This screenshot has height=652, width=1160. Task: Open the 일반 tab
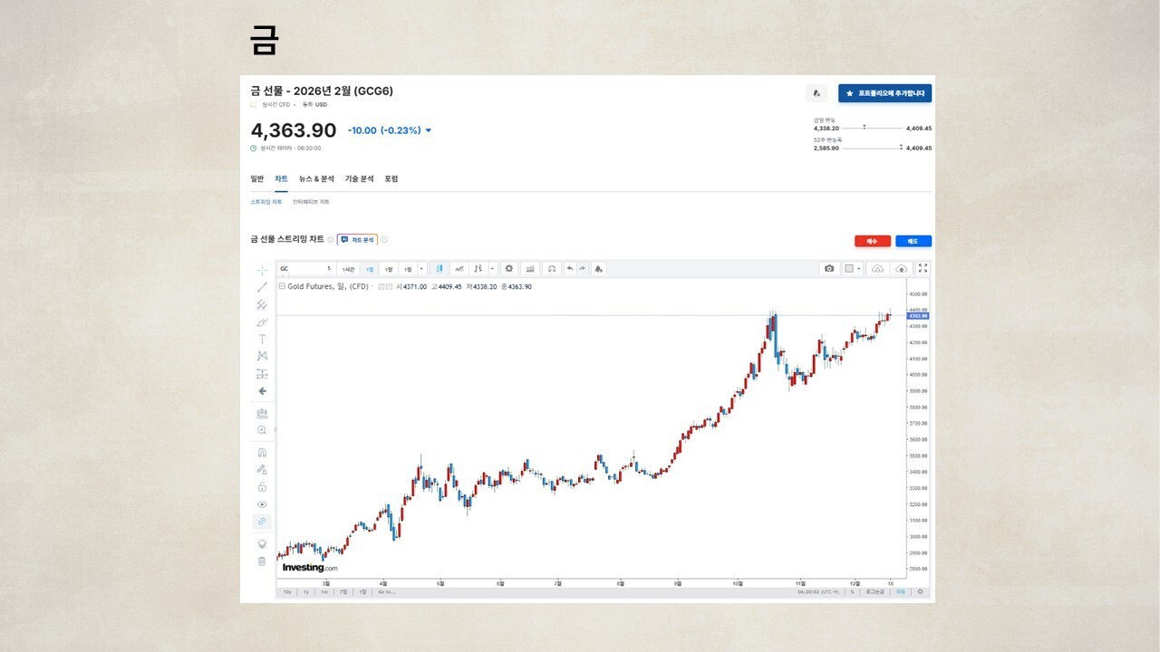(x=257, y=179)
